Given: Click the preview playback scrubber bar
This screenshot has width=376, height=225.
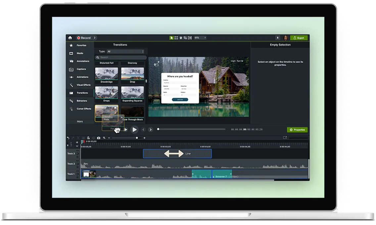Looking at the screenshot, I should pyautogui.click(x=191, y=129).
